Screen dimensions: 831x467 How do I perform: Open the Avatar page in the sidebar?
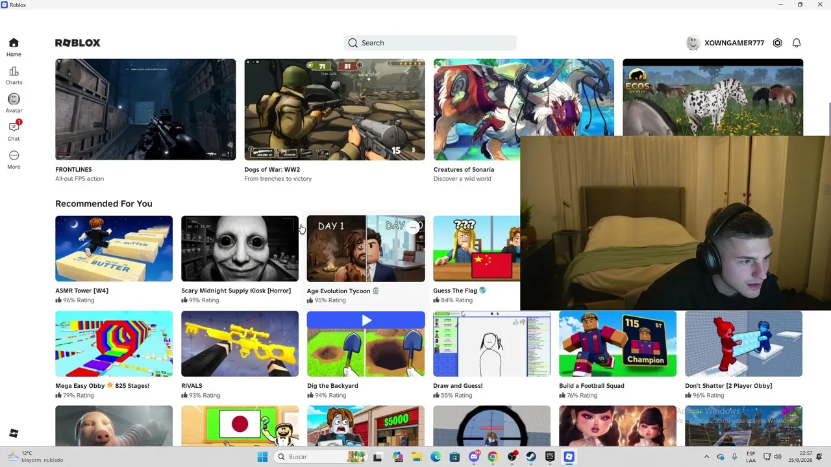[14, 103]
